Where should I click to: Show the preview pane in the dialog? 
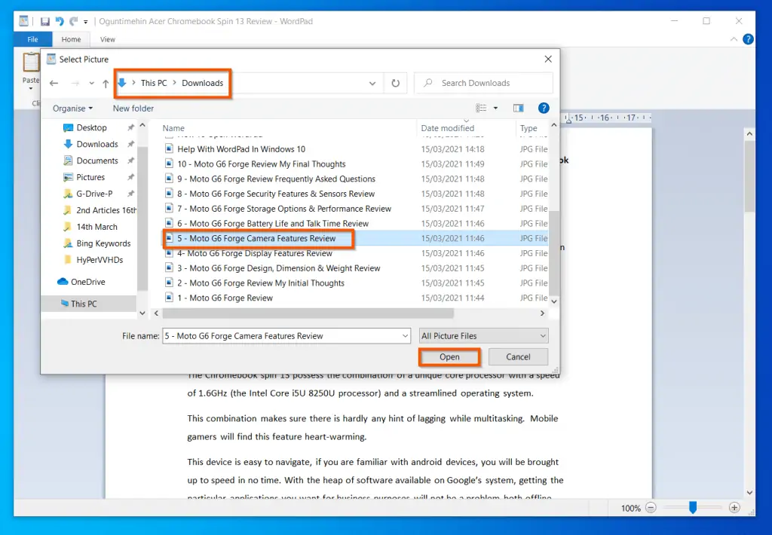pos(518,108)
